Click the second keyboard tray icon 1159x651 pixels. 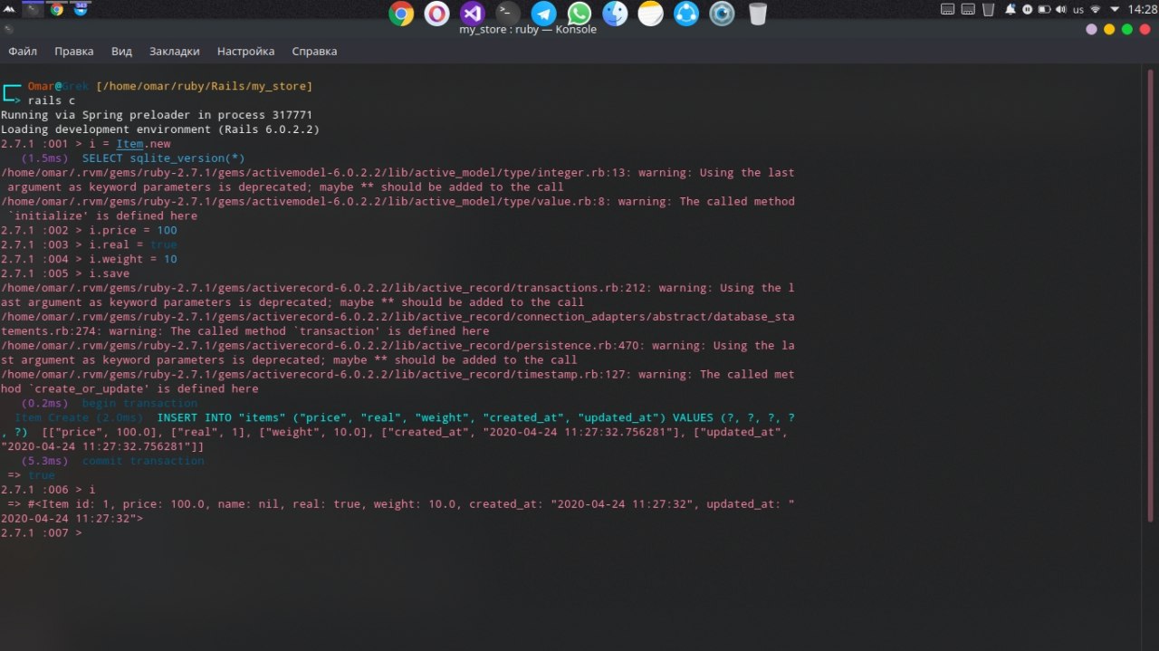pos(967,9)
